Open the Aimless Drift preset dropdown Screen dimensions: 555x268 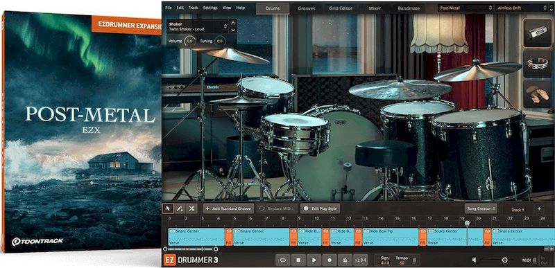click(x=522, y=8)
